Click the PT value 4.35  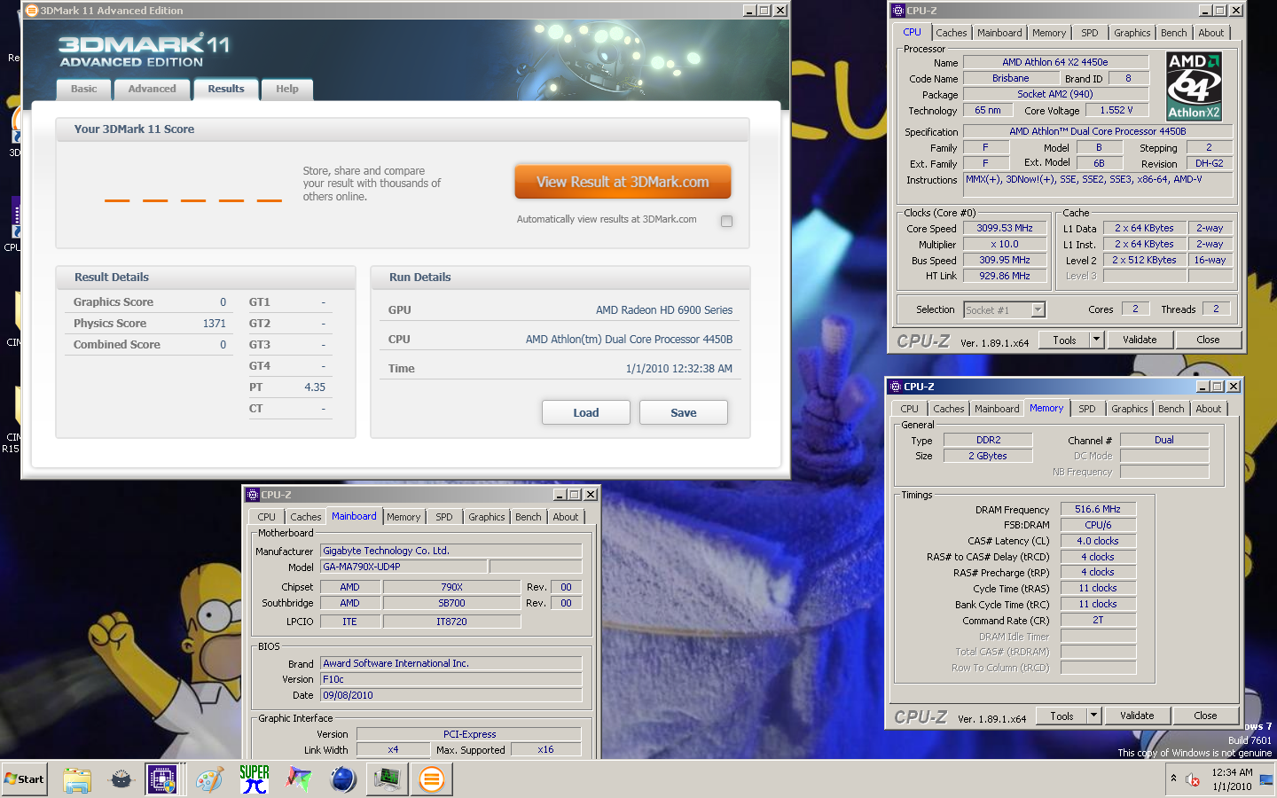click(315, 387)
